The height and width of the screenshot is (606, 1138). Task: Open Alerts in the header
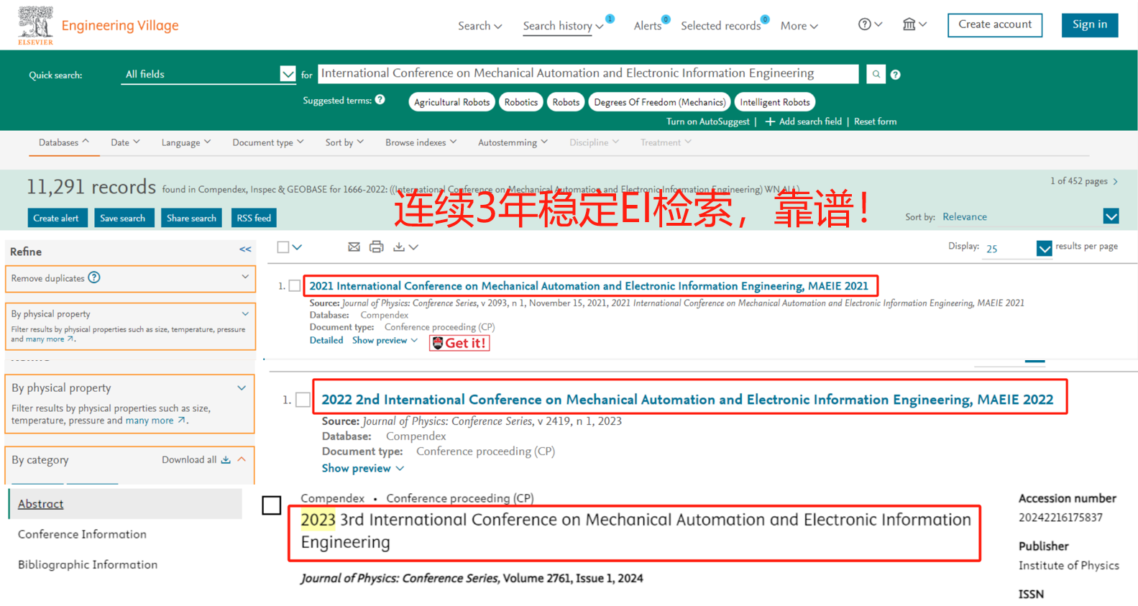[648, 26]
